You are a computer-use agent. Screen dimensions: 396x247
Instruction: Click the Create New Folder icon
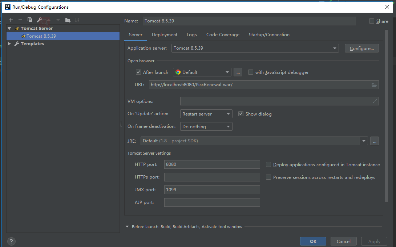[68, 20]
